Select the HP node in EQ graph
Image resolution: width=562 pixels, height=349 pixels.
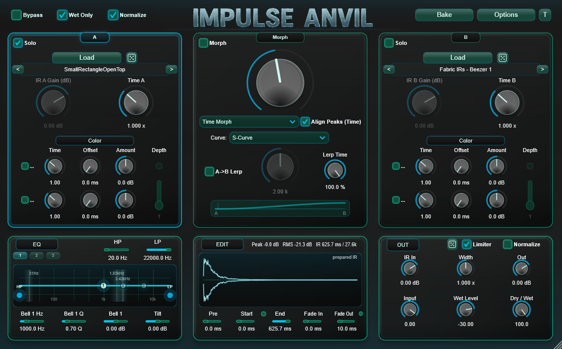coord(19,295)
